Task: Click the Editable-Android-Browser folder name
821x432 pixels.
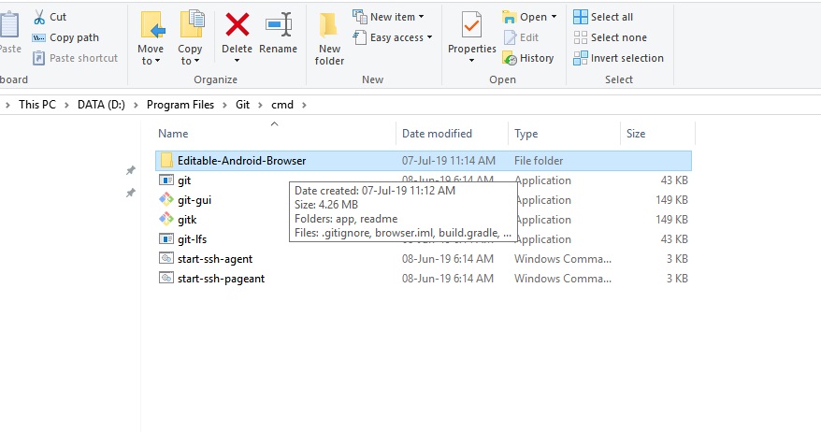Action: coord(241,161)
